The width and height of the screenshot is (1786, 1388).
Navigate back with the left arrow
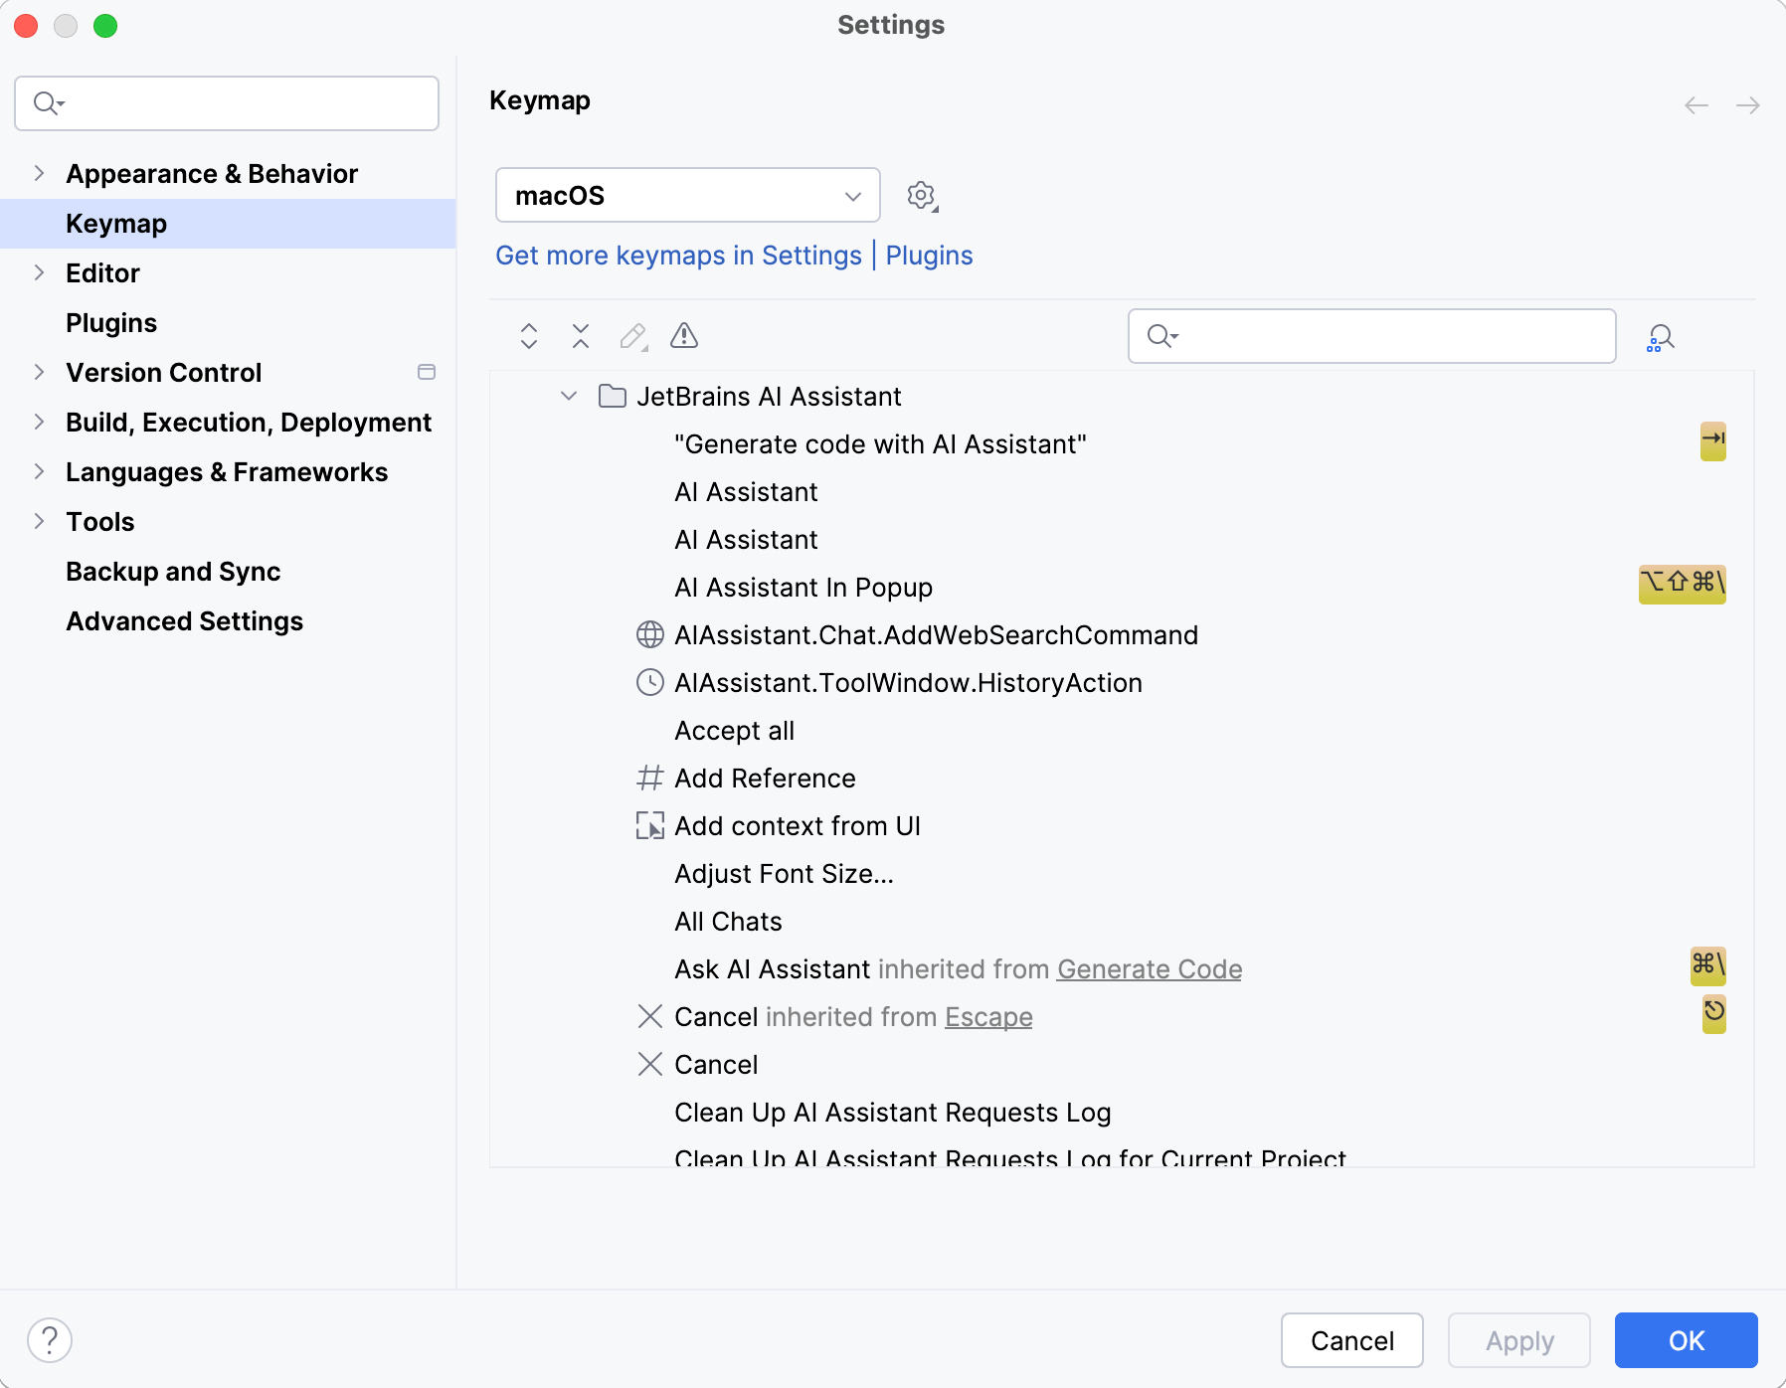[x=1696, y=105]
